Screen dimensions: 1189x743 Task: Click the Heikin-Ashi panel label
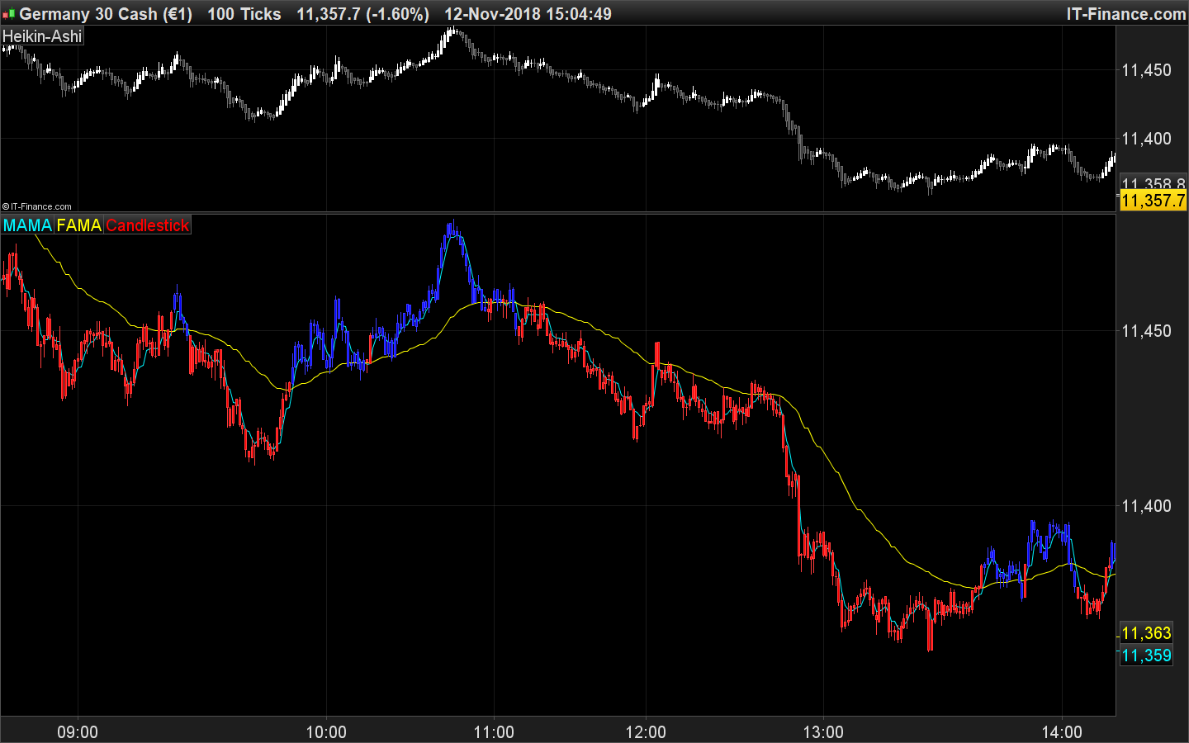(42, 36)
